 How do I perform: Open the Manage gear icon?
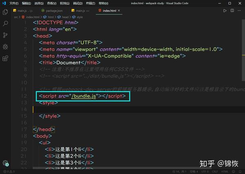(5, 163)
